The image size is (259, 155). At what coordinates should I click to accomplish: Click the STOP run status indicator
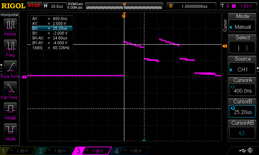click(34, 6)
